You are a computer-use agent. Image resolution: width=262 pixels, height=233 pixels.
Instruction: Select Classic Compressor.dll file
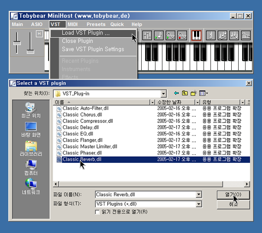click(x=85, y=121)
